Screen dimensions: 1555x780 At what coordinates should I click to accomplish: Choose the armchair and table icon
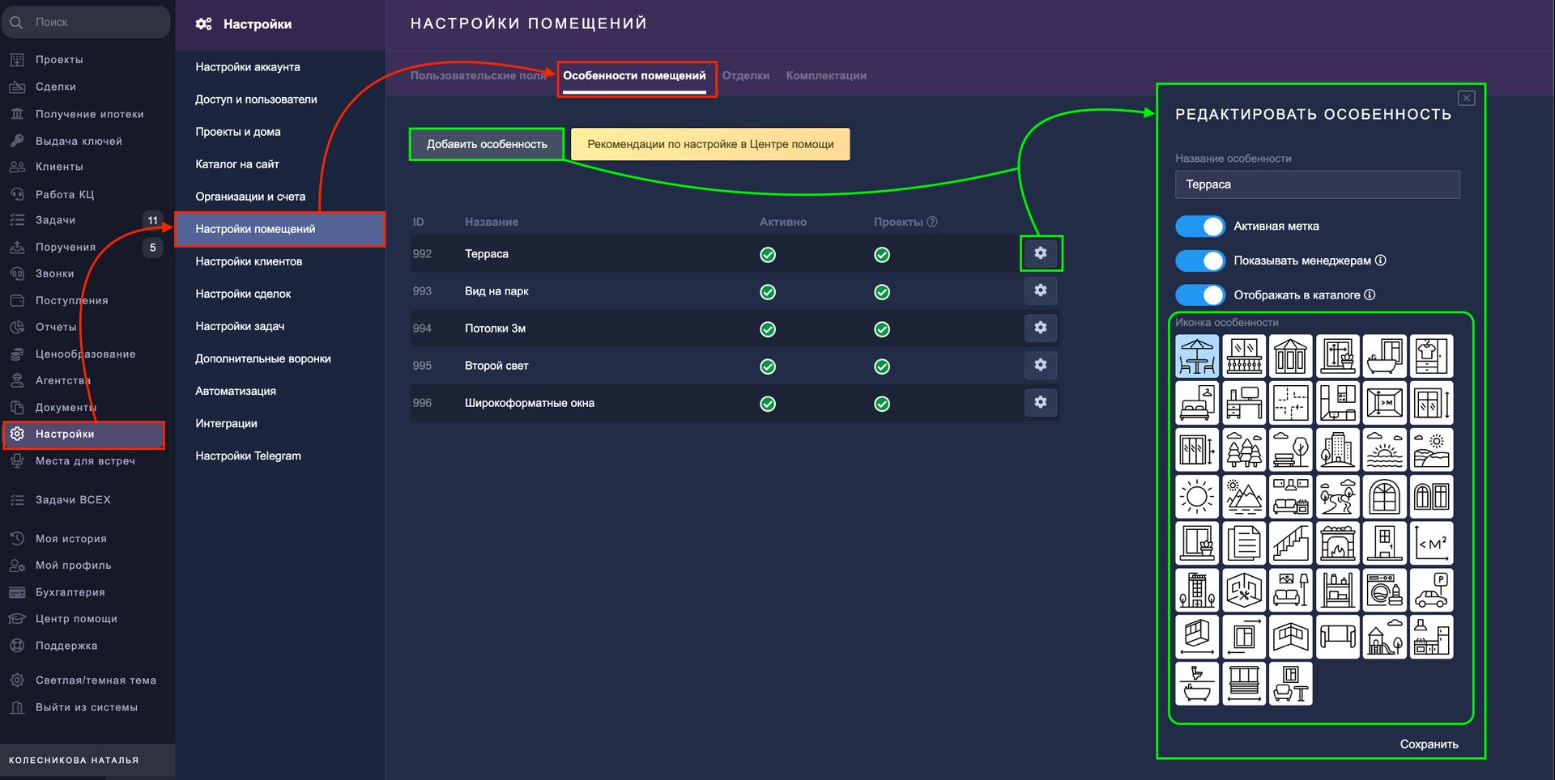click(1291, 685)
